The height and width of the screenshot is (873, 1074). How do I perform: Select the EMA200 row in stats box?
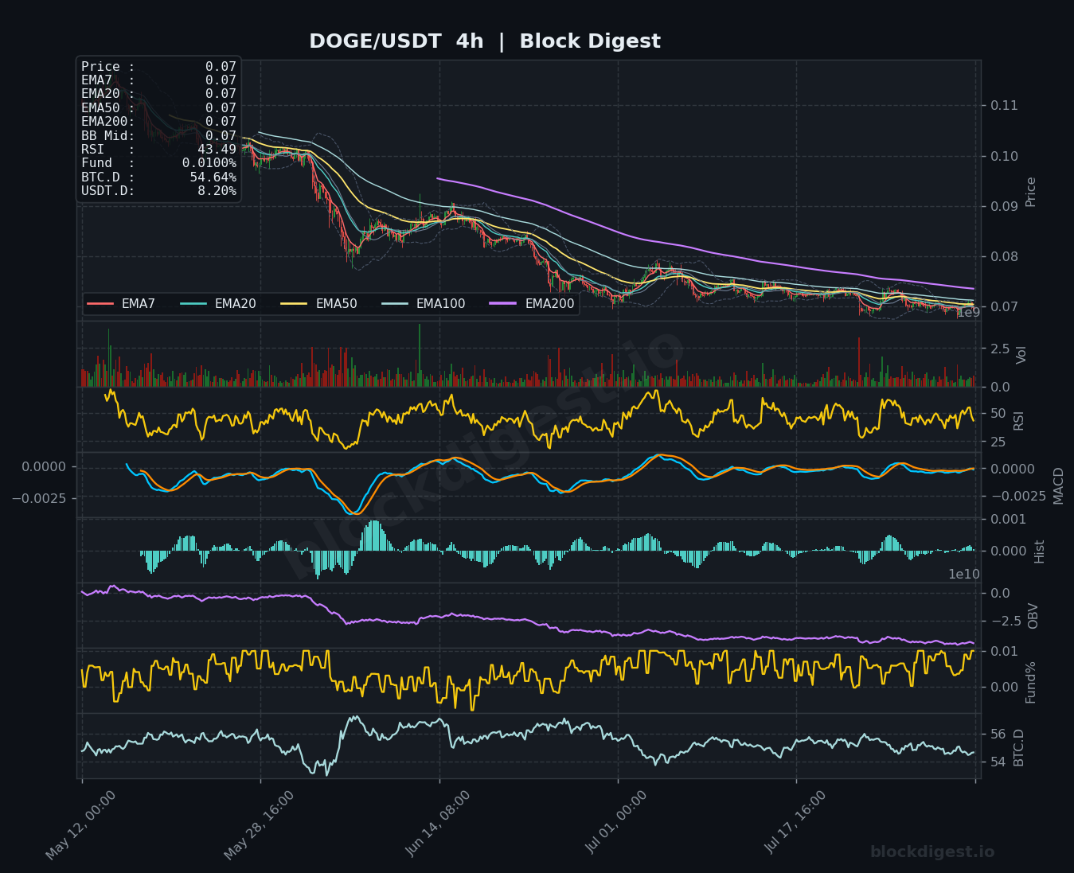coord(158,122)
